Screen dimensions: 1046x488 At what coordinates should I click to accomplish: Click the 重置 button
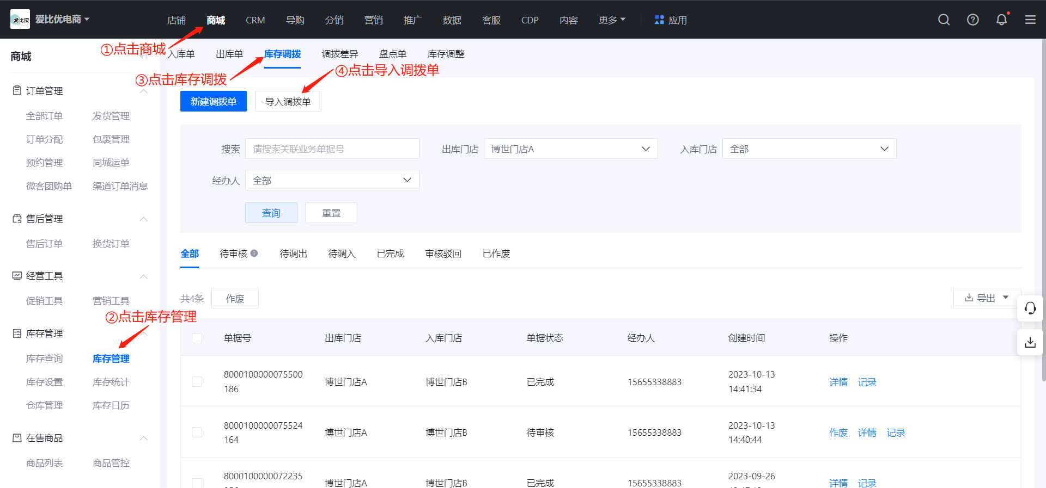331,213
